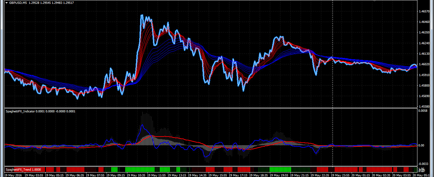Viewport: 434px width, 177px height.
Task: Click the 19 May 22:35 time label
Action: (320, 175)
